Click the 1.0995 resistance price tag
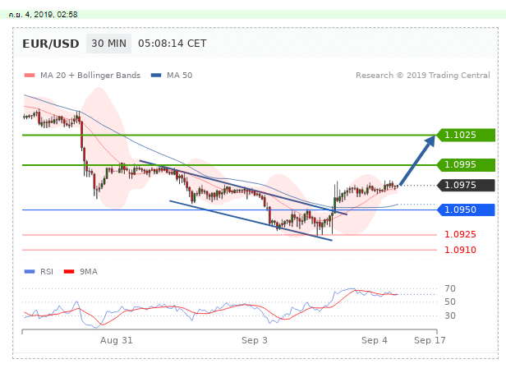506x373 pixels. [466, 164]
